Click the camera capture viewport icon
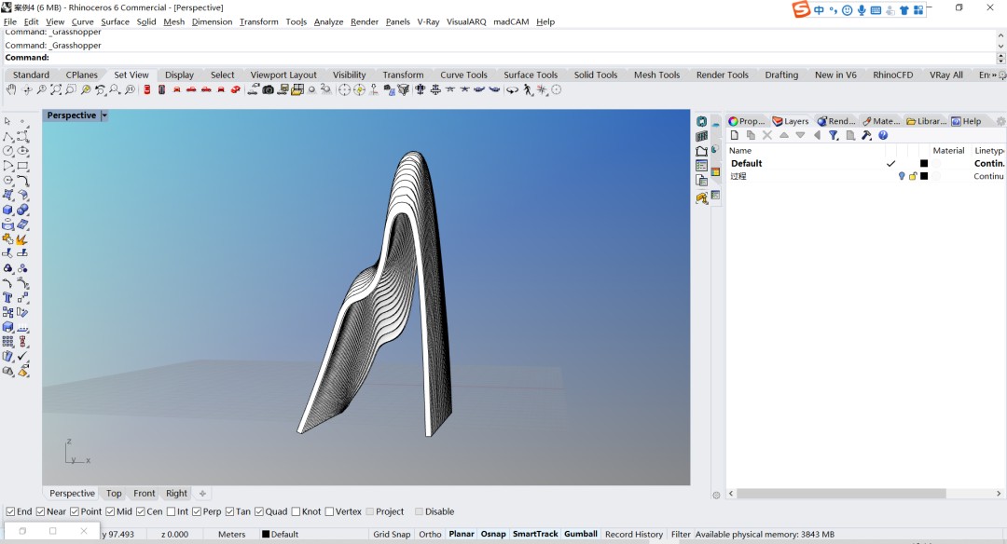Screen dimensions: 1007x544 pos(269,89)
